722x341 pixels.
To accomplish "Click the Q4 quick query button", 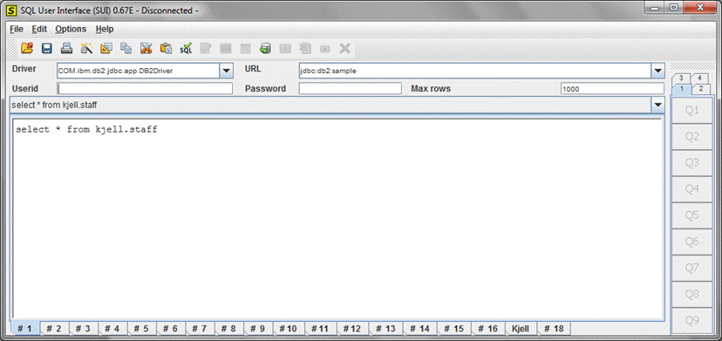I will 692,189.
